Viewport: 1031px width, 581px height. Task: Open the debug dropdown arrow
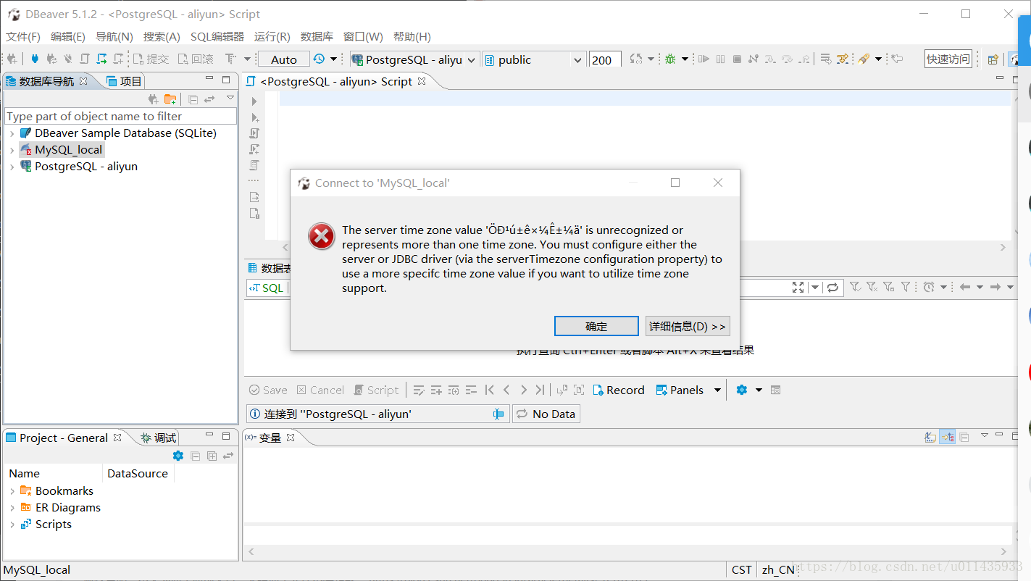[685, 59]
